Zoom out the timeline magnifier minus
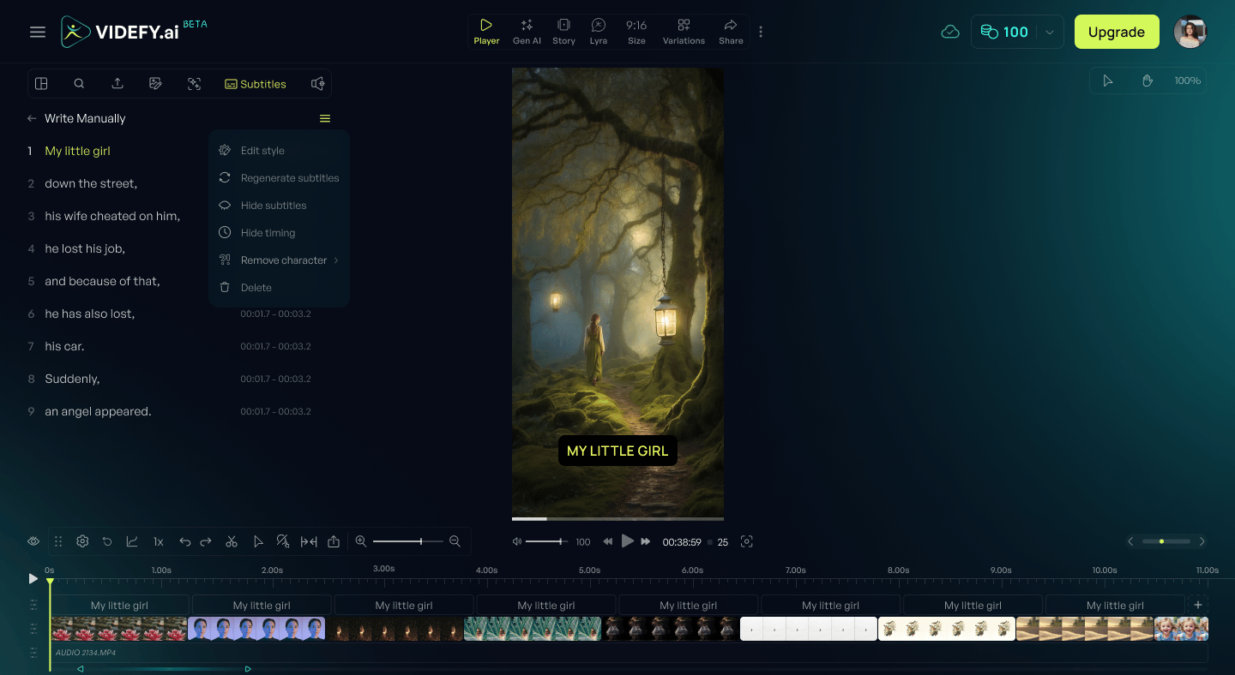The image size is (1235, 675). (455, 541)
